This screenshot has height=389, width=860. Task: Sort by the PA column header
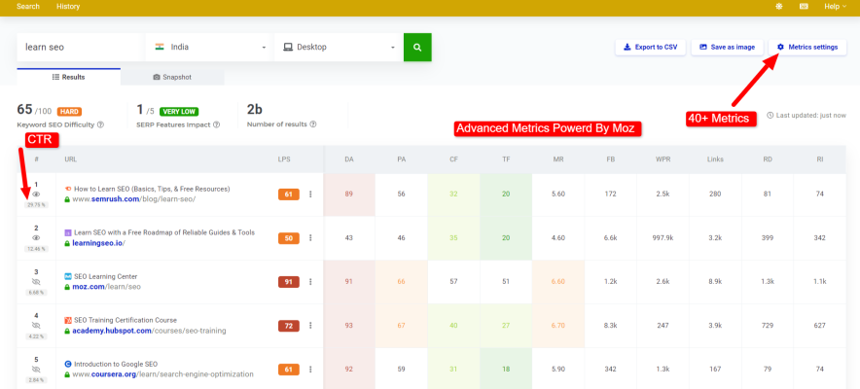click(402, 159)
